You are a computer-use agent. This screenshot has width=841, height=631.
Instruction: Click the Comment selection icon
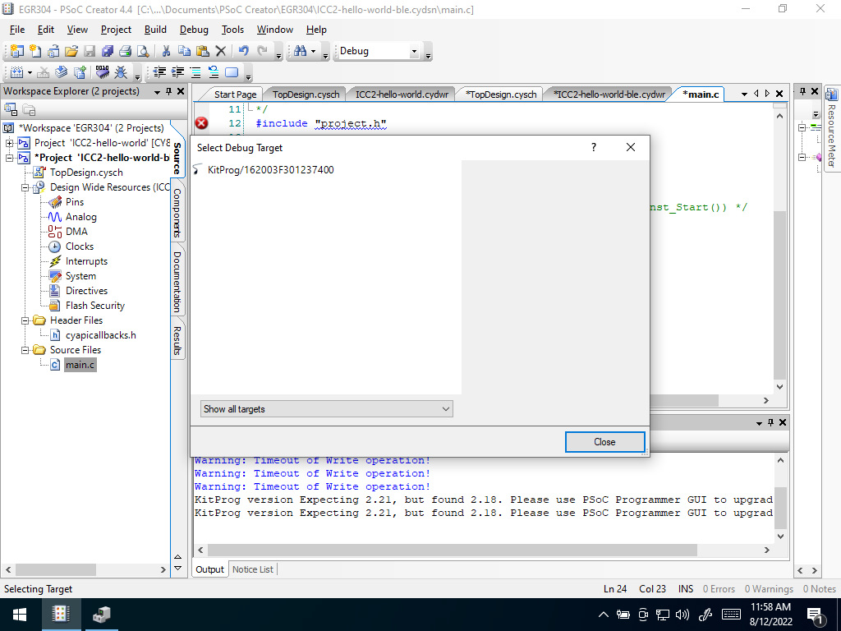(195, 72)
